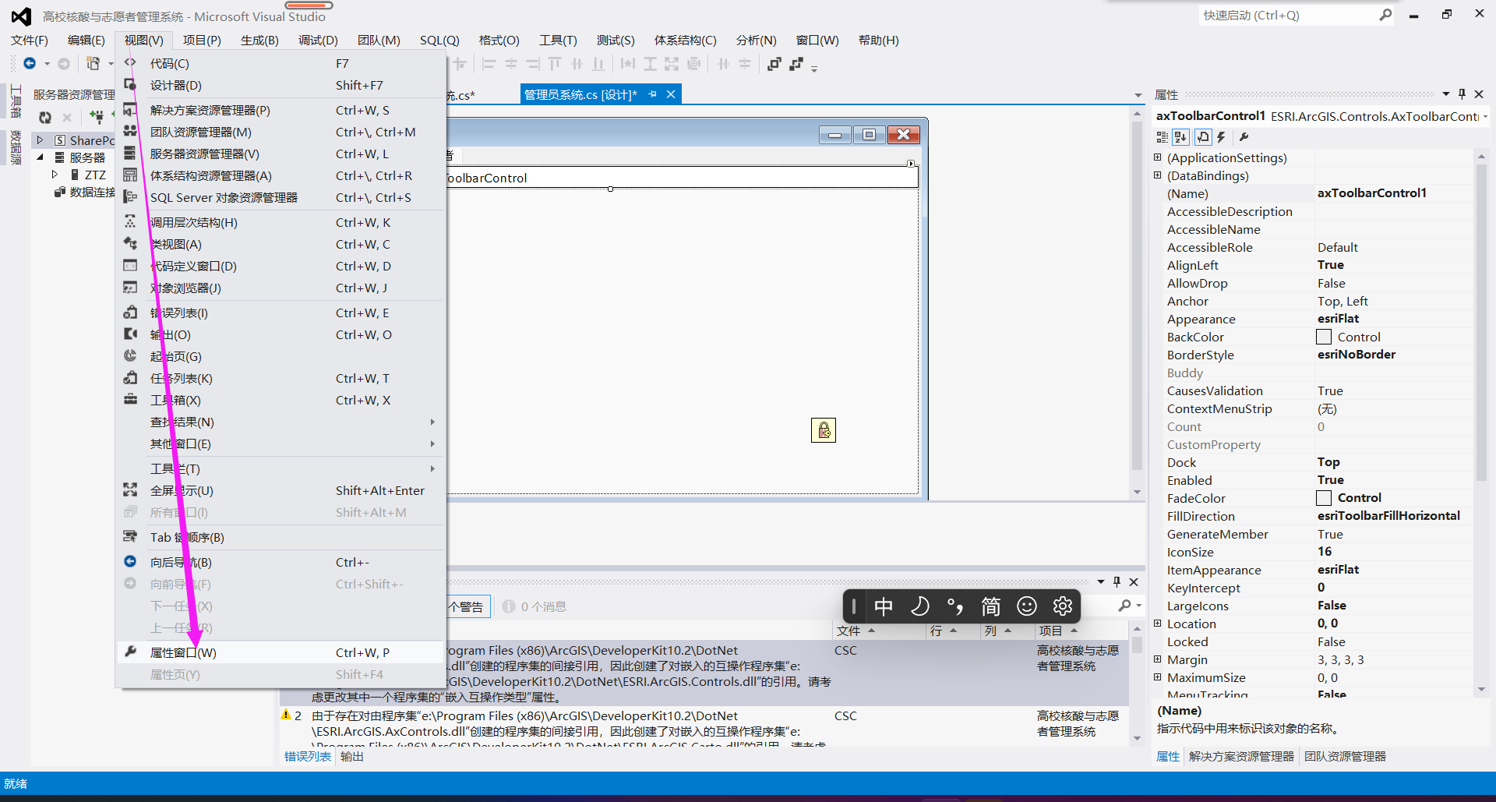Image resolution: width=1496 pixels, height=802 pixels.
Task: Click the Navigate Backward blue arrow in toolbar
Action: coord(30,63)
